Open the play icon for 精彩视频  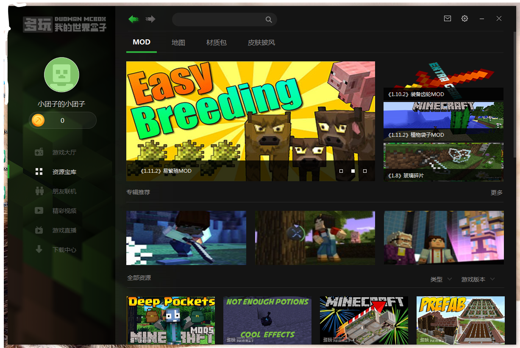point(39,210)
